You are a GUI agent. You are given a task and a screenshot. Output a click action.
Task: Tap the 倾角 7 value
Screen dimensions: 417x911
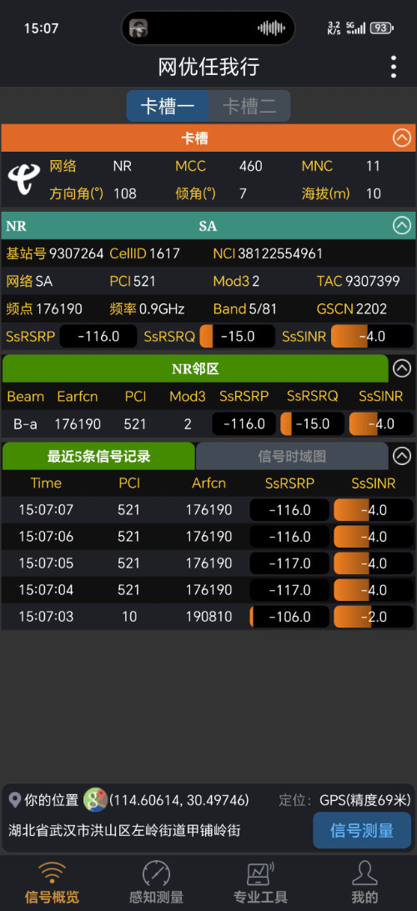click(243, 193)
